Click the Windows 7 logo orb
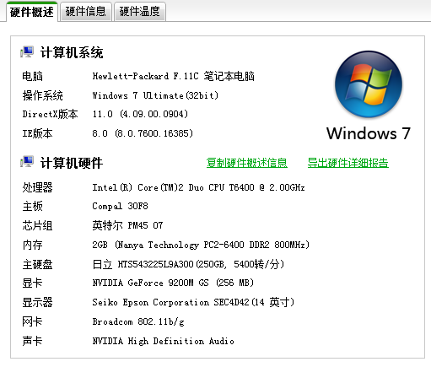This screenshot has width=431, height=367. click(369, 84)
